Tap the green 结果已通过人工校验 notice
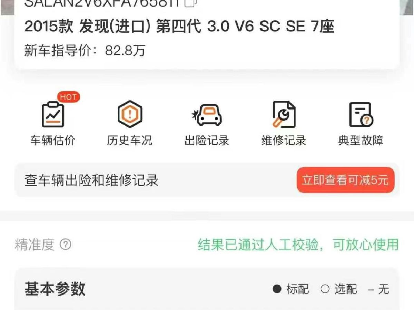Screen dimensions: 414x310 click(x=298, y=245)
